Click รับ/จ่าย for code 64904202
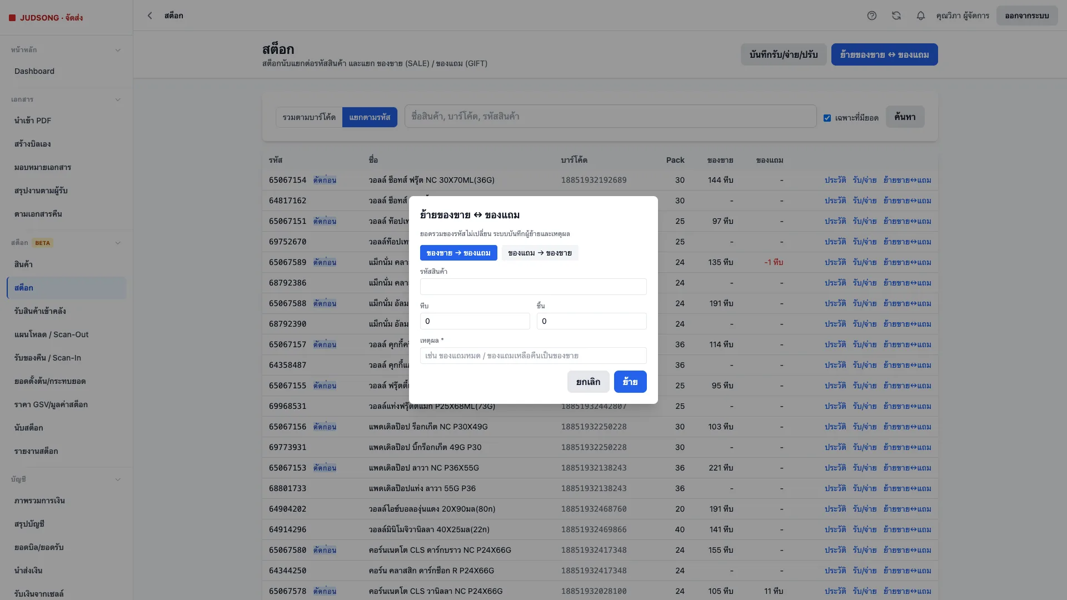 (x=865, y=509)
